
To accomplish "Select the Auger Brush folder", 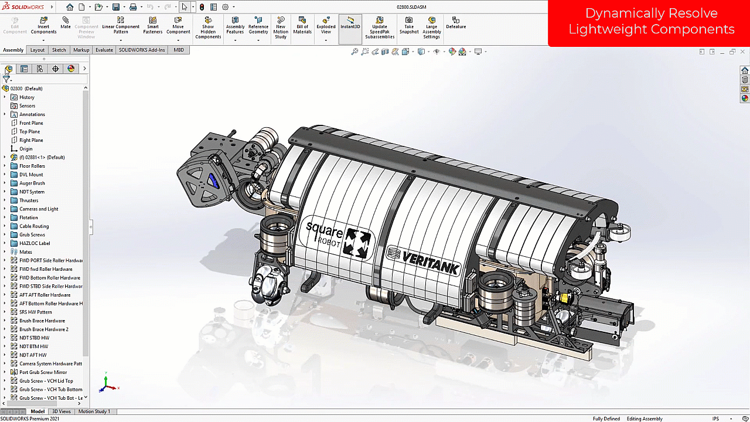I will click(28, 183).
